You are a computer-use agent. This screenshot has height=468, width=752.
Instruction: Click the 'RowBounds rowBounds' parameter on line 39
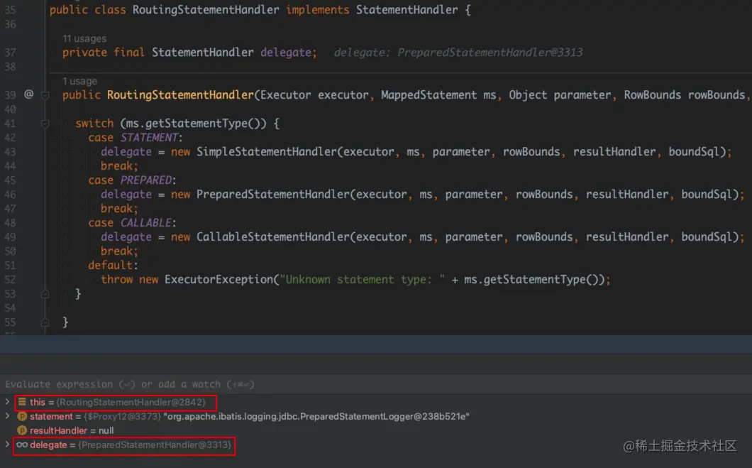685,95
